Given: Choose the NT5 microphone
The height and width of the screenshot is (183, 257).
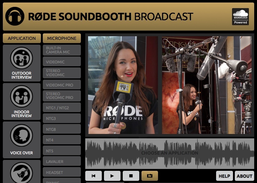Looking at the screenshot, I should tap(62, 151).
